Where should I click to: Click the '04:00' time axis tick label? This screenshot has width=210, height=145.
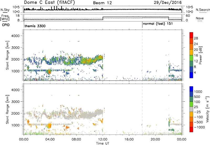50,140
